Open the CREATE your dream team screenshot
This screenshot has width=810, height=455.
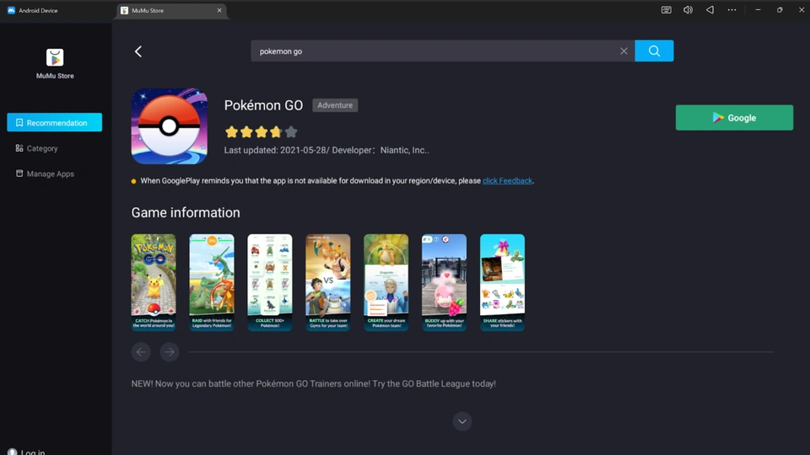click(x=386, y=282)
